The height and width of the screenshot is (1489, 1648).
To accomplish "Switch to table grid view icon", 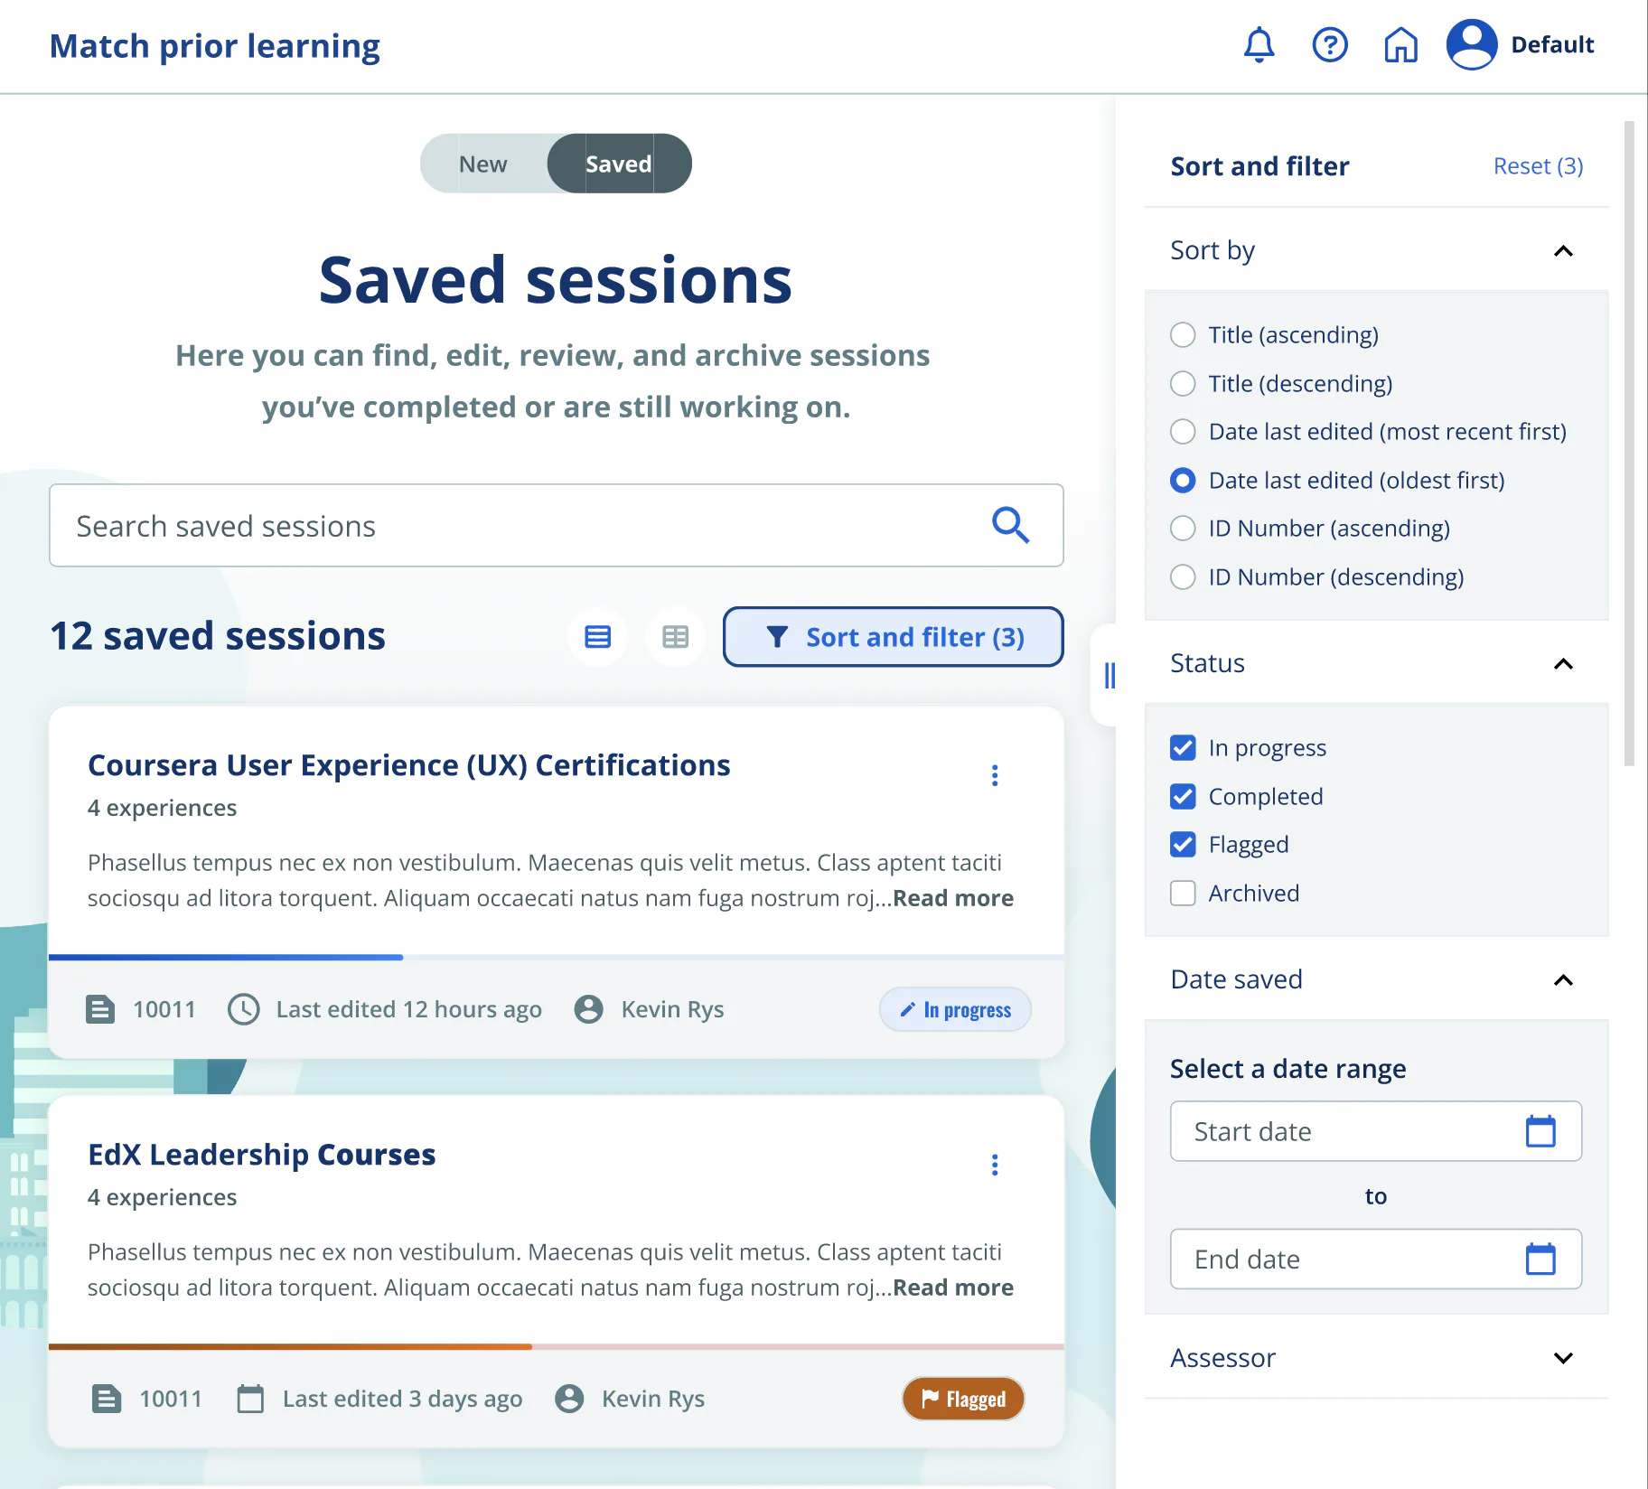I will coord(675,637).
